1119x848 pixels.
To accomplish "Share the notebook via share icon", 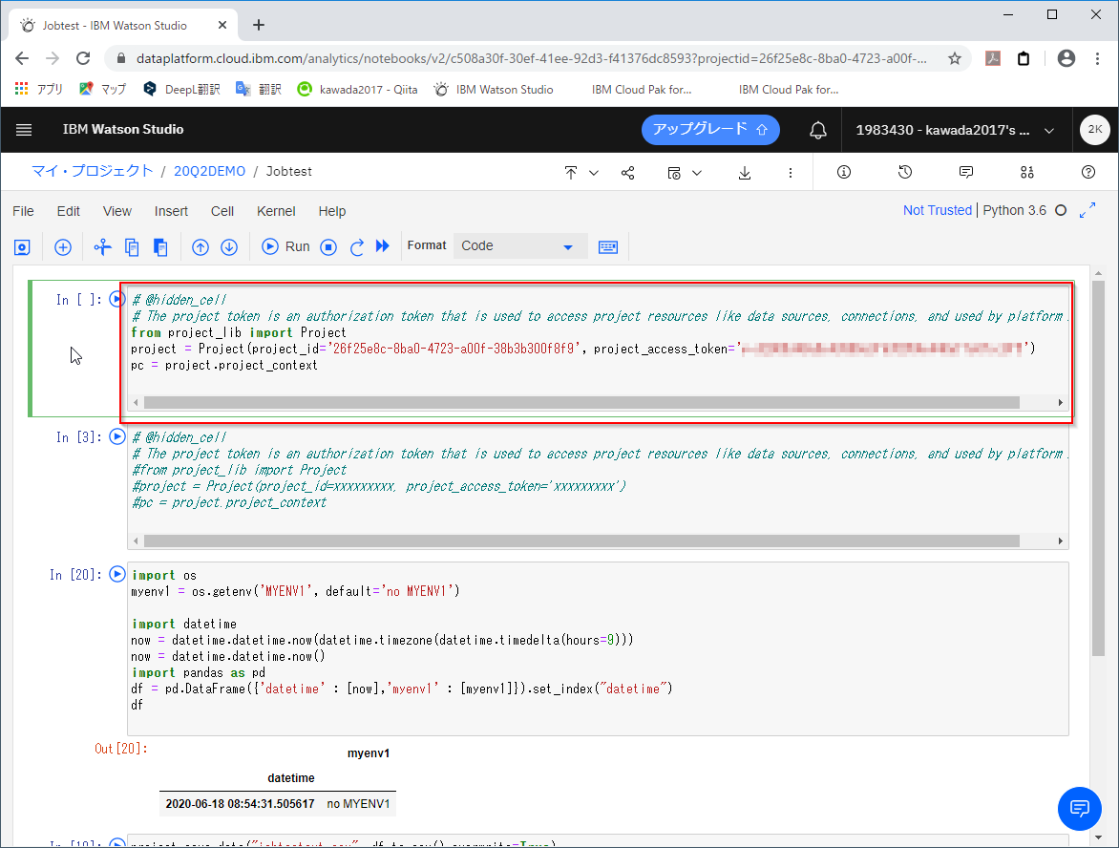I will (x=628, y=173).
